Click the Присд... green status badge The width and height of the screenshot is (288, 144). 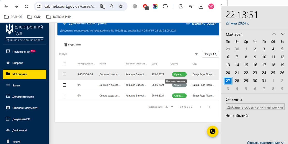(179, 74)
